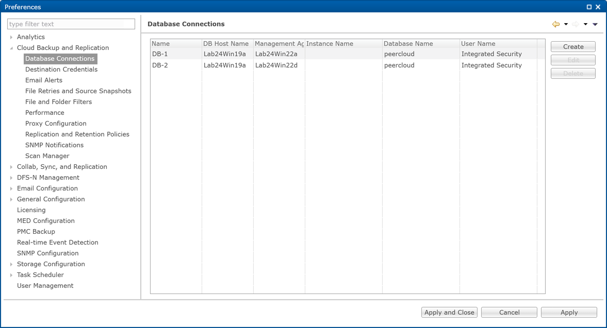
Task: Select the DB-2 connection row
Action: pyautogui.click(x=348, y=65)
